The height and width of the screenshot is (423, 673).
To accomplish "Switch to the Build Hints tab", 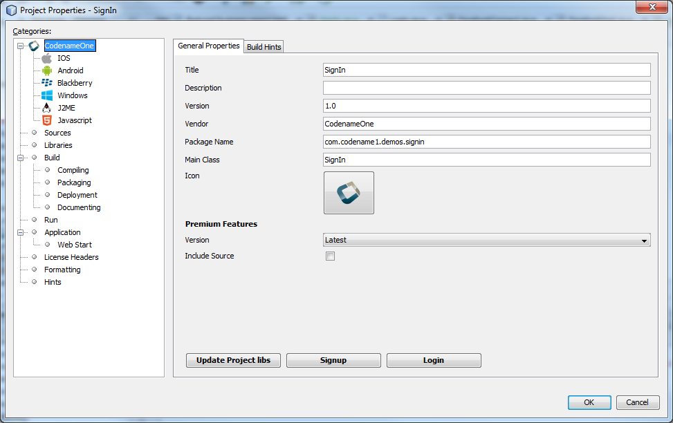I will point(264,47).
